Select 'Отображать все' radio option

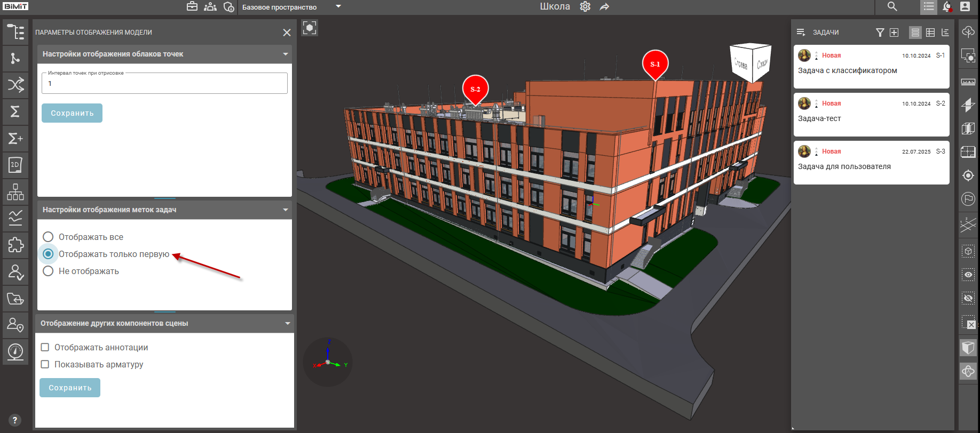coord(48,237)
